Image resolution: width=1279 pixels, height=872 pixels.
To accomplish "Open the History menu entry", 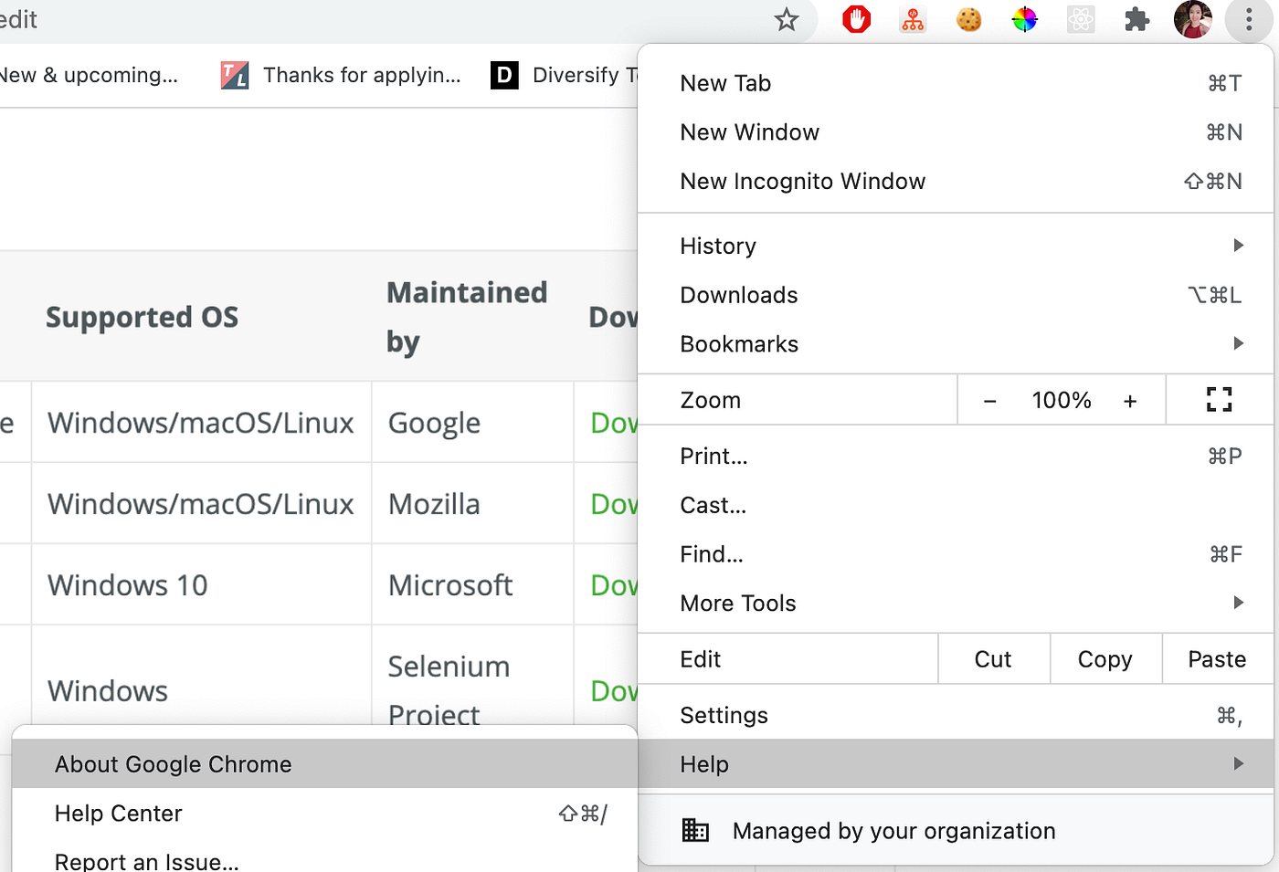I will tap(956, 246).
